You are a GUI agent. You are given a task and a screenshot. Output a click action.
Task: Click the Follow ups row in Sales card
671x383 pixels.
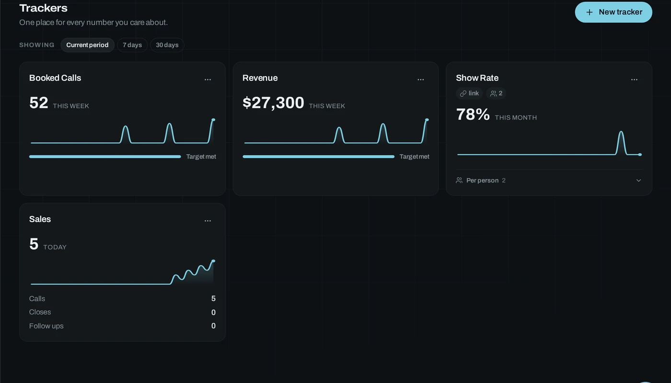pos(122,326)
